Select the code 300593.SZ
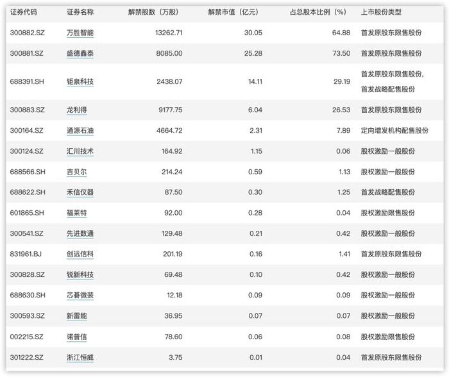The height and width of the screenshot is (377, 449). (x=27, y=315)
